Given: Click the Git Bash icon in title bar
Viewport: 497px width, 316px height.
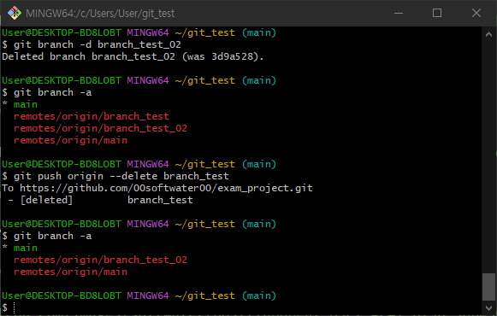Looking at the screenshot, I should 15,13.
